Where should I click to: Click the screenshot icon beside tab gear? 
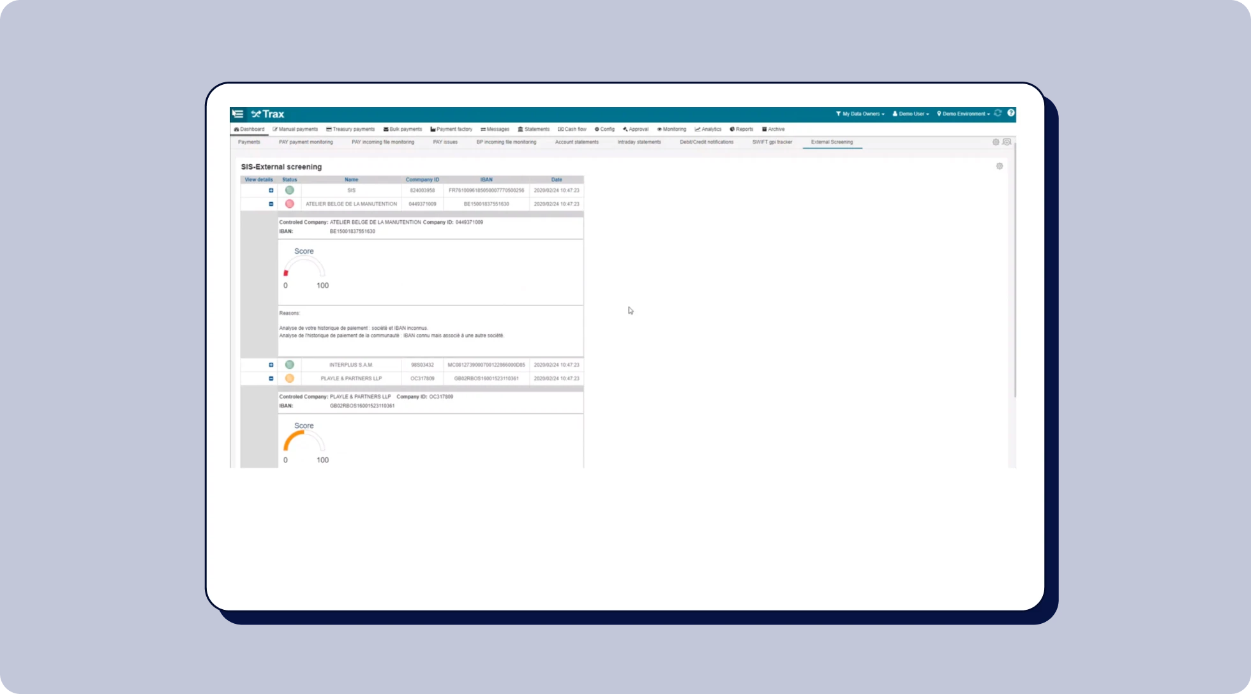pos(1007,142)
